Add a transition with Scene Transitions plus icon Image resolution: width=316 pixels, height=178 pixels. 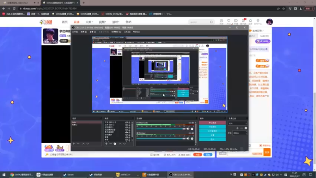(x=237, y=128)
